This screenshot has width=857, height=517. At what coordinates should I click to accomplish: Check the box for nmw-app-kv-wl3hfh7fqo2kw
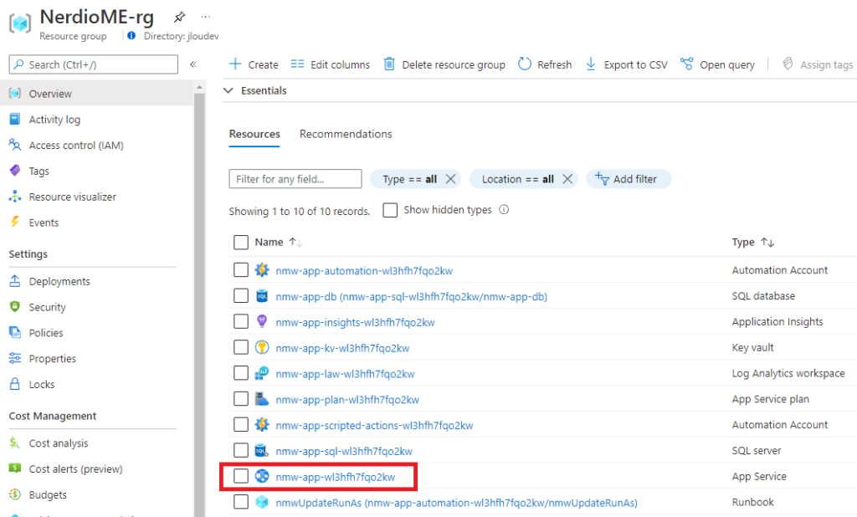[x=241, y=347]
